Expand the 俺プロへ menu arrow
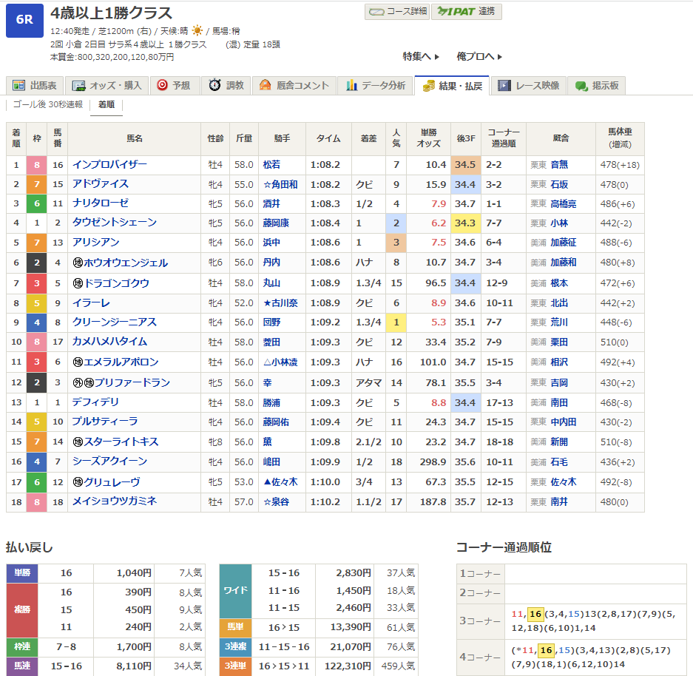 point(499,57)
